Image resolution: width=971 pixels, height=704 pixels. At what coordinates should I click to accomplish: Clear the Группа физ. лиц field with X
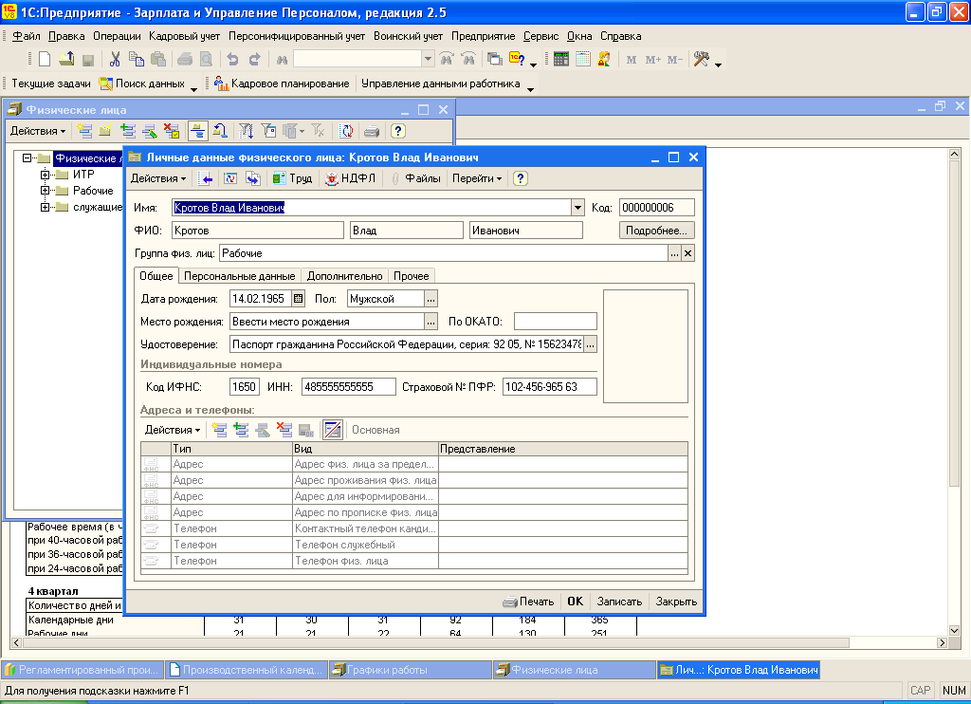point(688,253)
